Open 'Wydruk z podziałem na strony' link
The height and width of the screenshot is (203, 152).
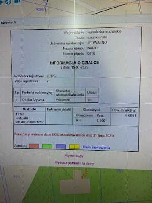[74, 163]
